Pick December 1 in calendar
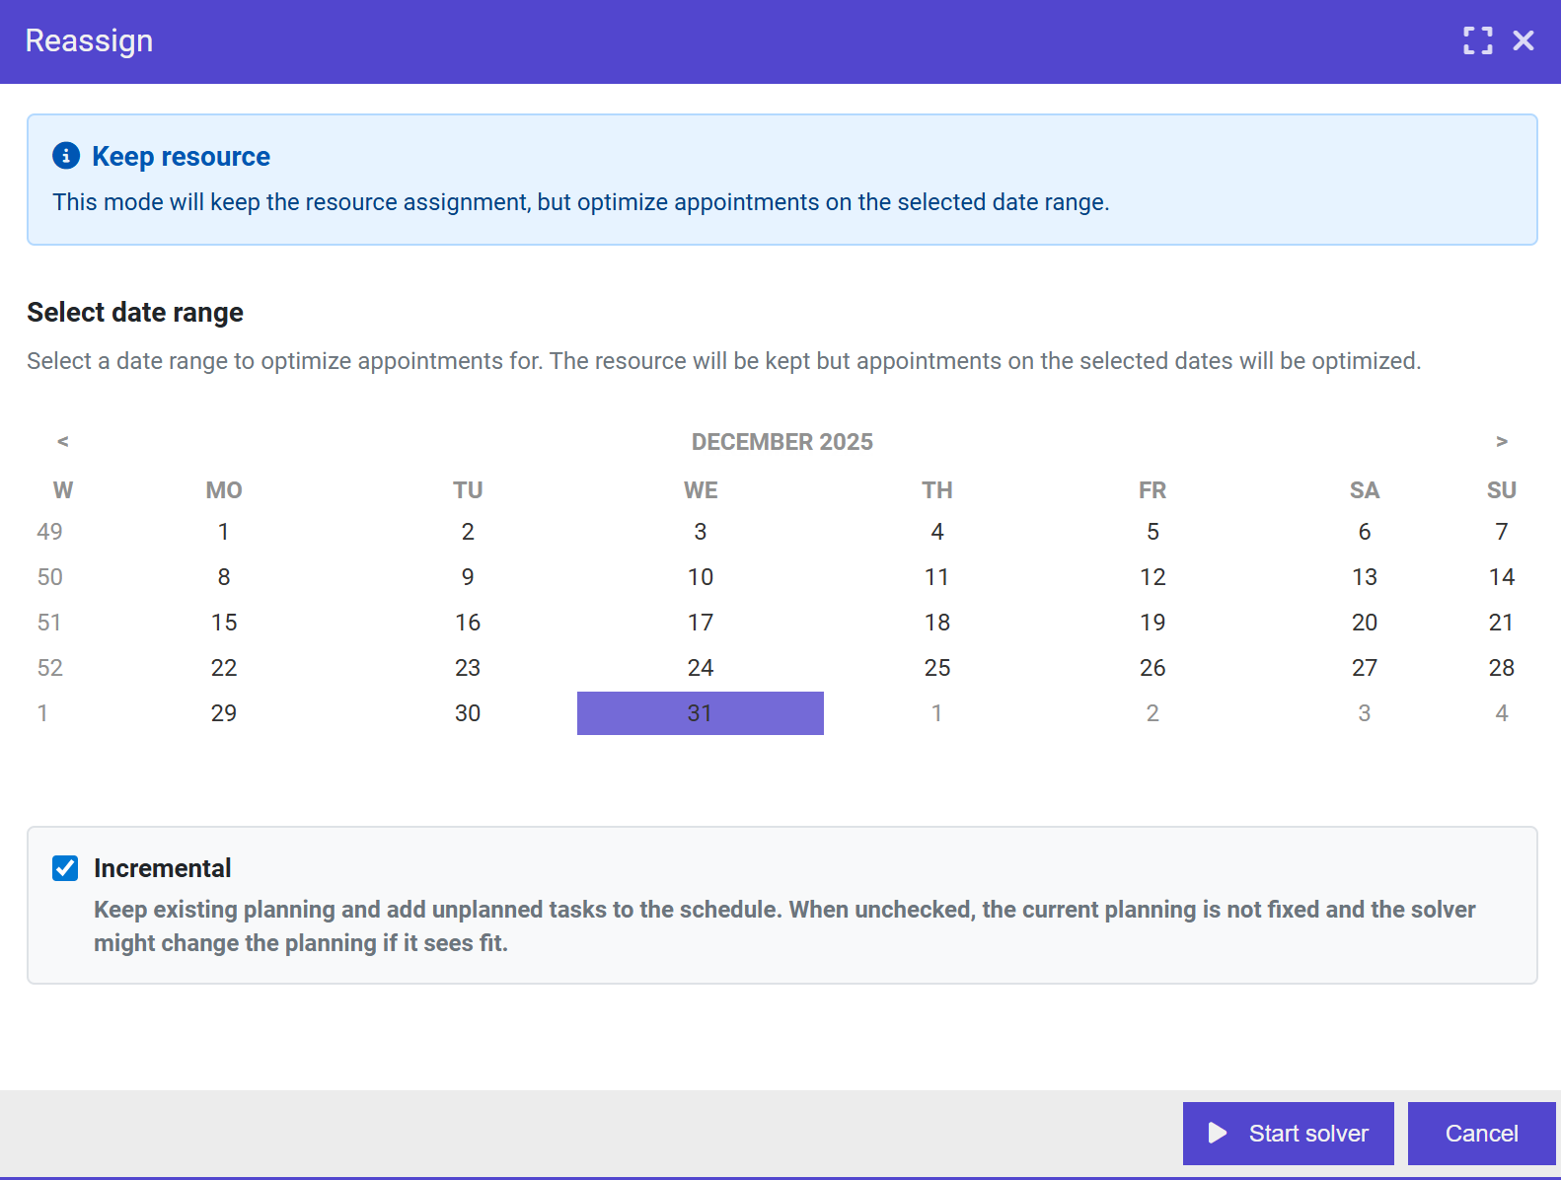 [x=224, y=532]
